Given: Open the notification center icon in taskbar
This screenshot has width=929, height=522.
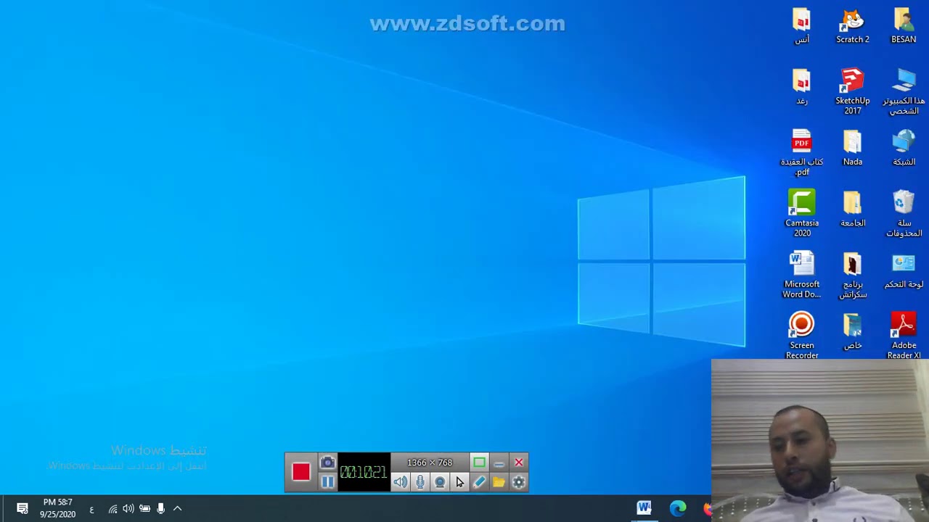Looking at the screenshot, I should point(22,508).
